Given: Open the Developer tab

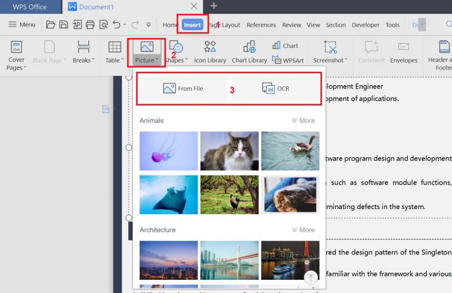Looking at the screenshot, I should point(366,25).
